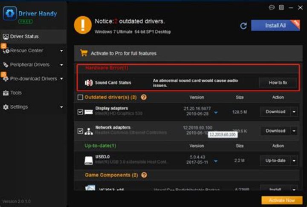
Task: Click the Display adapters device icon
Action: point(89,112)
